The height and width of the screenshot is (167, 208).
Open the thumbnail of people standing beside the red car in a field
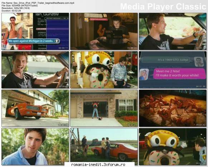pos(104,147)
